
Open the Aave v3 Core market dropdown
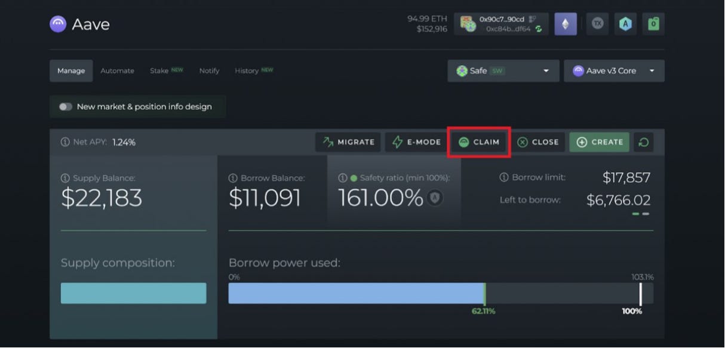(614, 70)
